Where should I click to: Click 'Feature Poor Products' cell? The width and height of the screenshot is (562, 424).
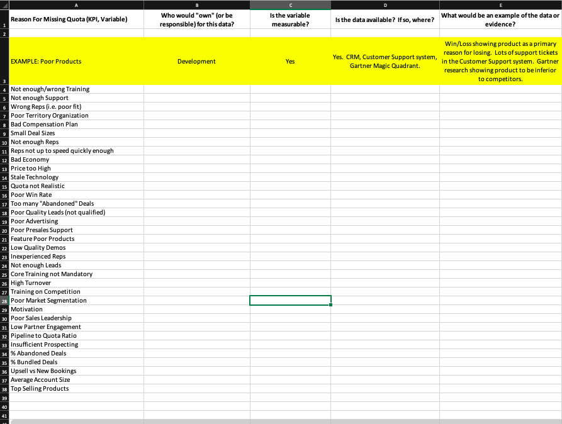[x=76, y=238]
